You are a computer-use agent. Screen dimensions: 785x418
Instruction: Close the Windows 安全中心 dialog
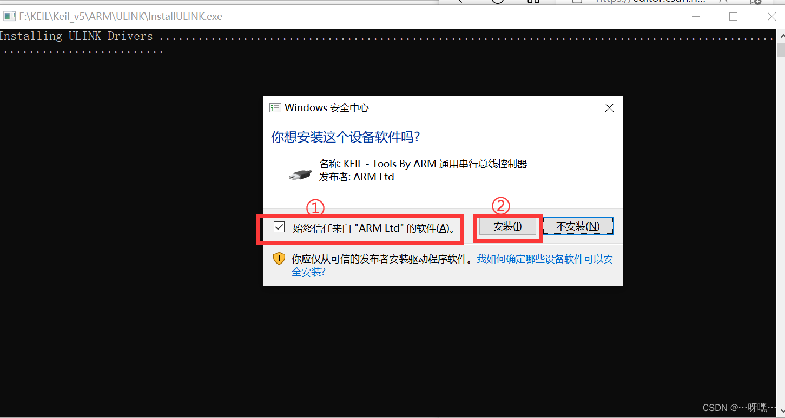pyautogui.click(x=609, y=108)
